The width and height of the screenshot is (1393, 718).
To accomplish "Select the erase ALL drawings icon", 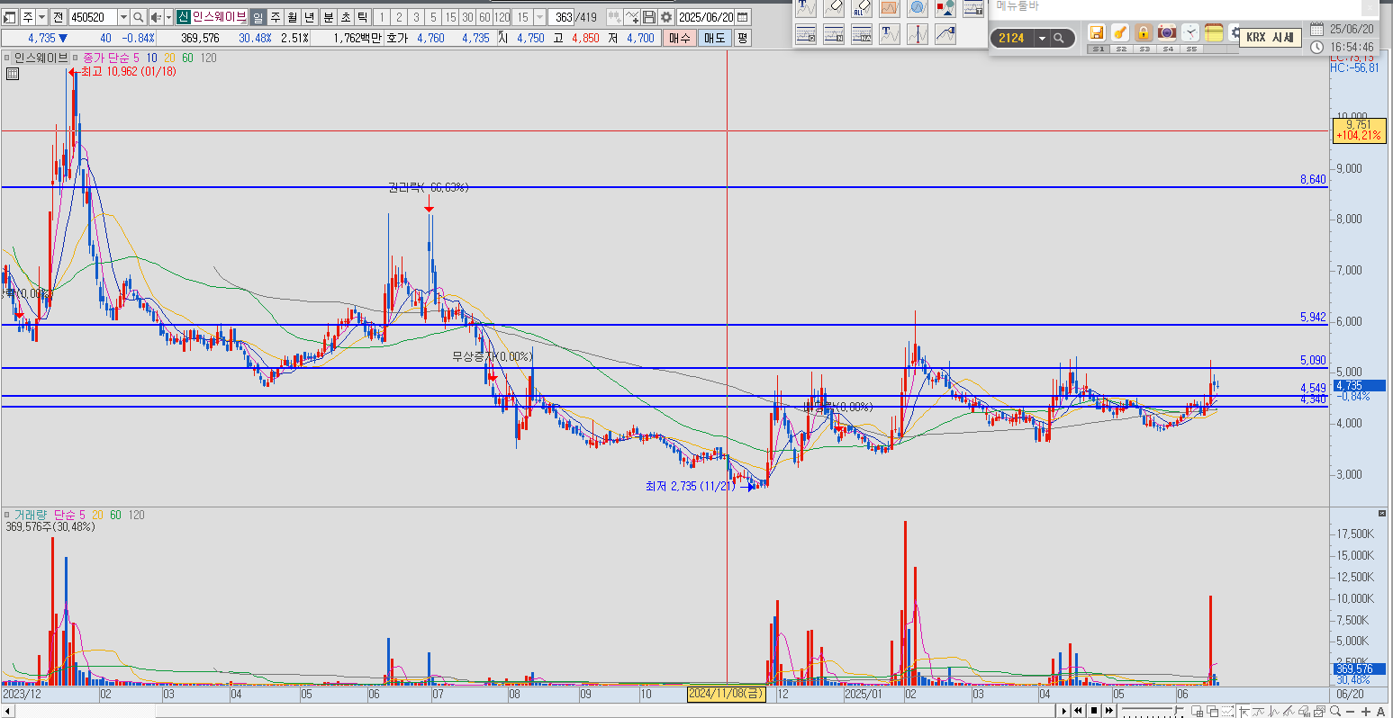I will (x=862, y=8).
